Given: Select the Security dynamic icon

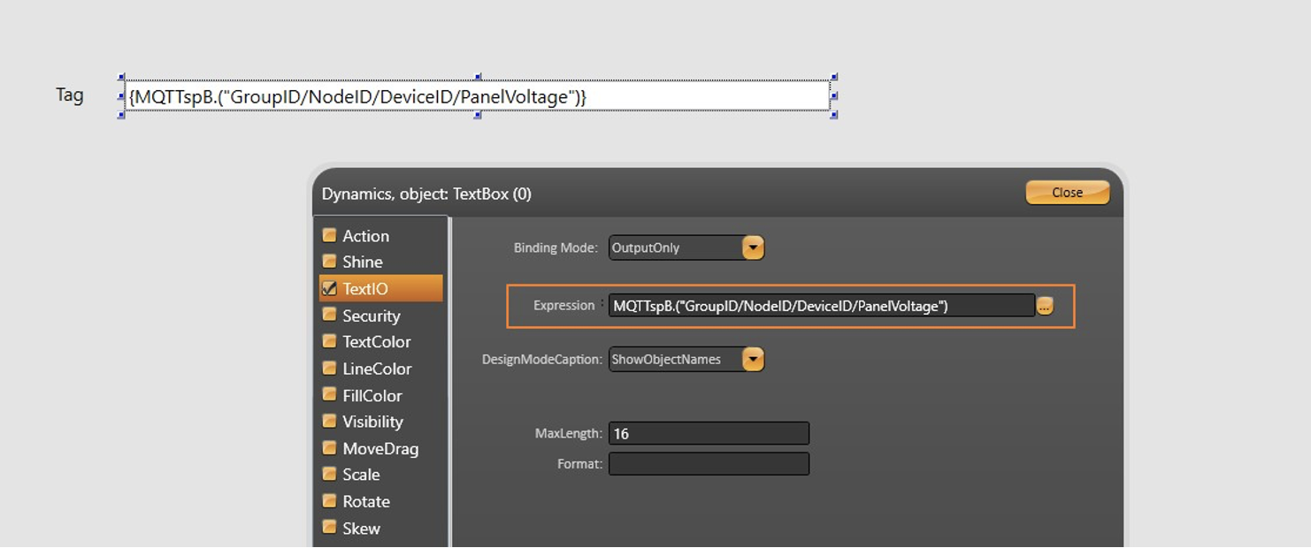Looking at the screenshot, I should [x=329, y=316].
